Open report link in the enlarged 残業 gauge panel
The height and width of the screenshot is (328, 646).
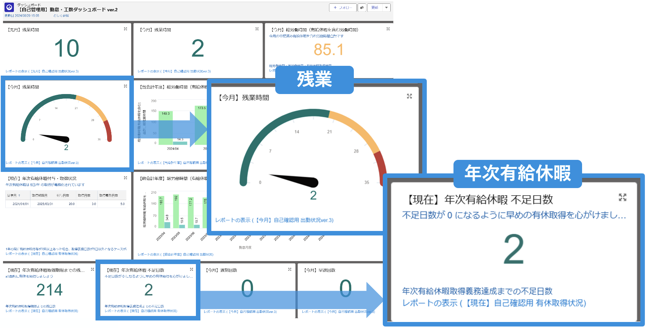point(274,220)
